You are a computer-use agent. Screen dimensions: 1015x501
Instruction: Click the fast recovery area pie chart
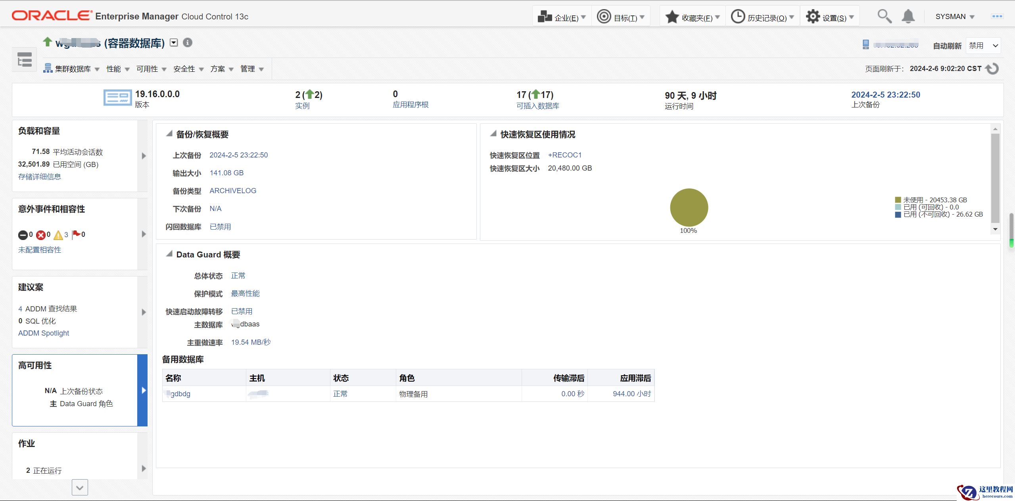pos(689,207)
